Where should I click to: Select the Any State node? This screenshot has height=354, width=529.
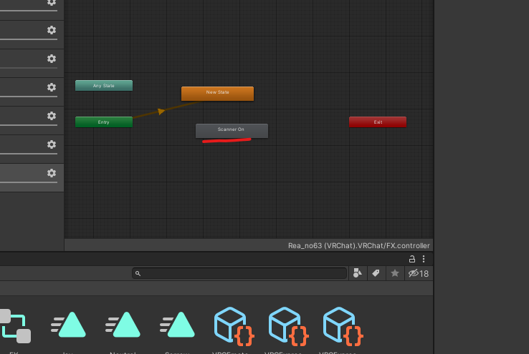104,86
